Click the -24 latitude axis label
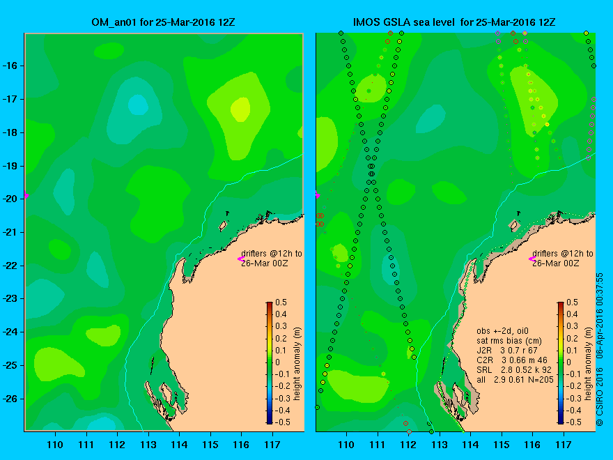The image size is (613, 460). (10, 332)
